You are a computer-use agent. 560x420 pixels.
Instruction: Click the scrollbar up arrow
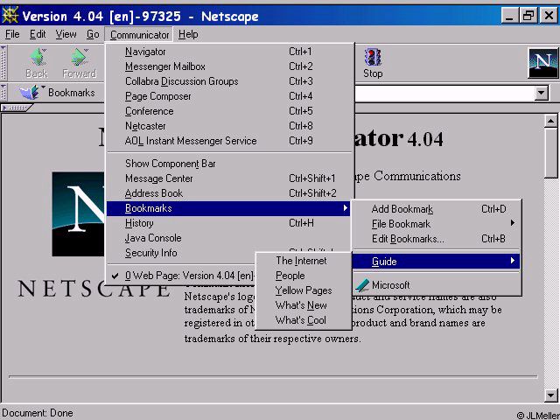(550, 122)
